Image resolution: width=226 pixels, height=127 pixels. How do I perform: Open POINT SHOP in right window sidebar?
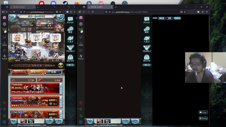81,30
